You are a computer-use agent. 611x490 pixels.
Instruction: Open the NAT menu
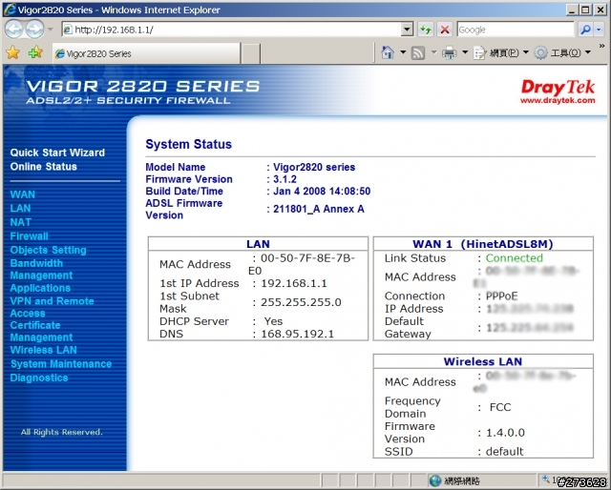21,222
